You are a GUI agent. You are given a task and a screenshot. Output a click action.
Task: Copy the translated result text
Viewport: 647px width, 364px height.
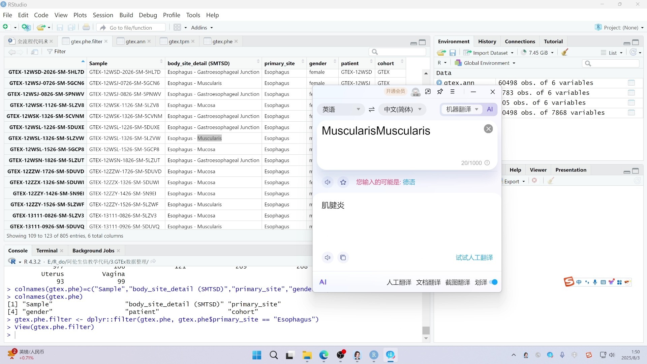(x=343, y=258)
